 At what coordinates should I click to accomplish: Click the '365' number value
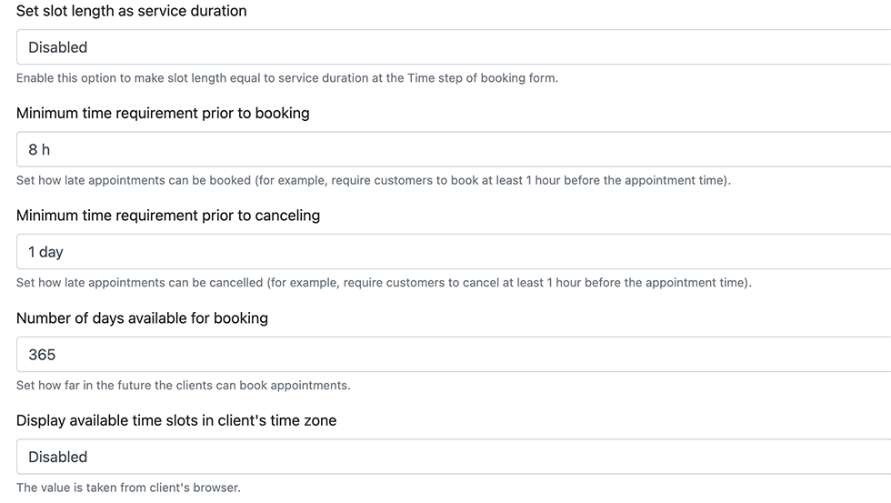click(42, 355)
